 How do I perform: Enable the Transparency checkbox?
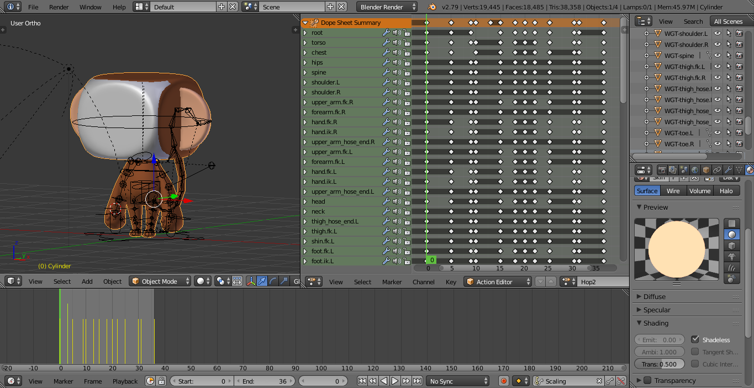click(x=648, y=380)
